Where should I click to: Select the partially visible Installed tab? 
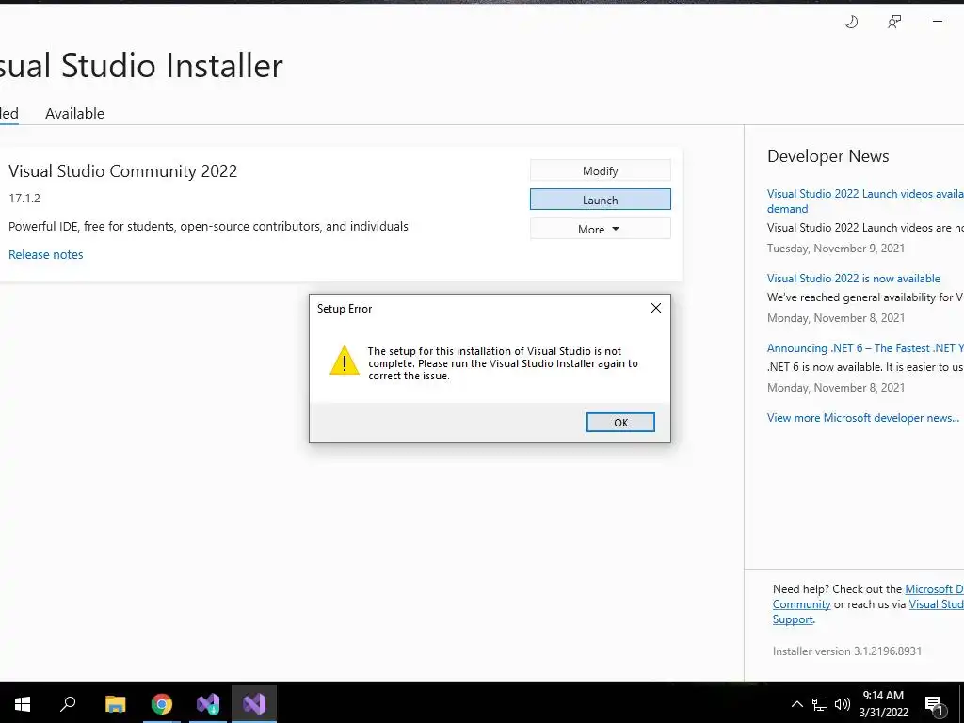[8, 113]
